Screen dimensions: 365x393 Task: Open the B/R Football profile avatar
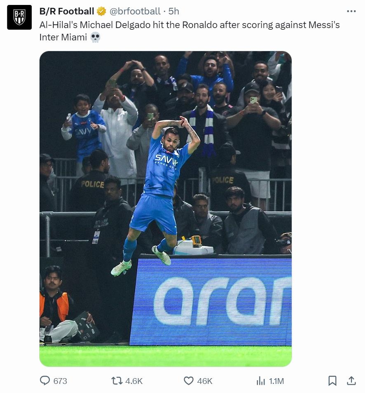tap(19, 17)
